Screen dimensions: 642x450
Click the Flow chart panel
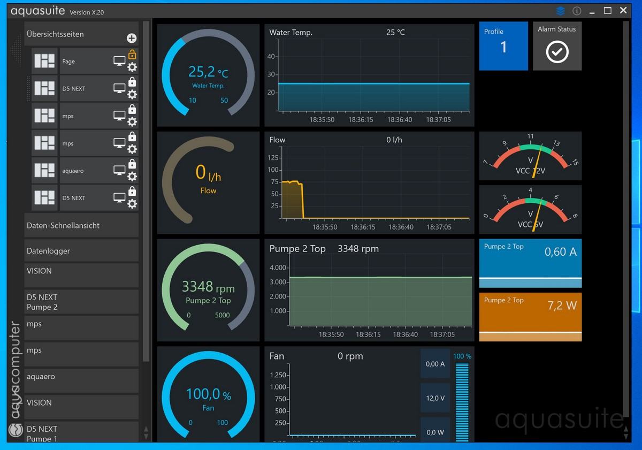369,182
